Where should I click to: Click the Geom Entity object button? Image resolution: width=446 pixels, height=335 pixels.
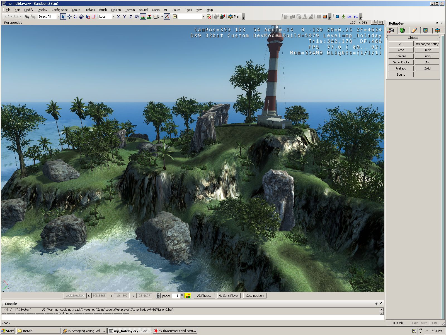point(401,62)
